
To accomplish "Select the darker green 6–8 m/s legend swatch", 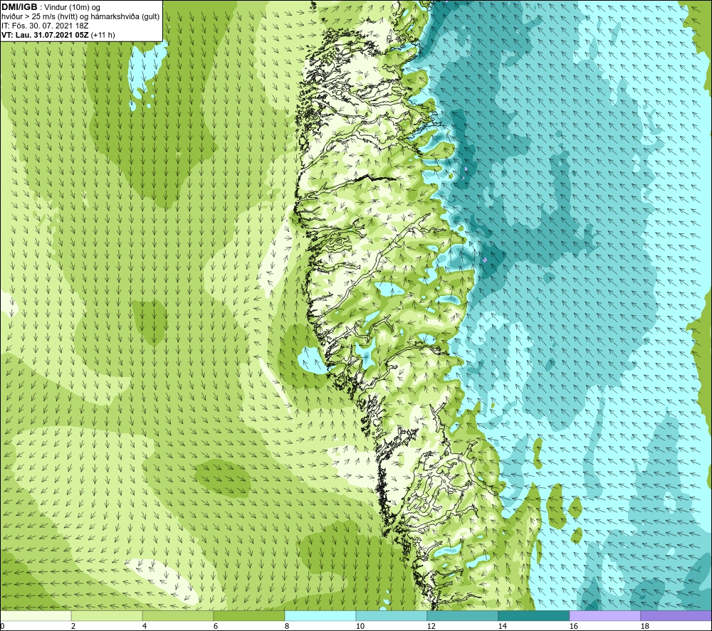I will [248, 615].
